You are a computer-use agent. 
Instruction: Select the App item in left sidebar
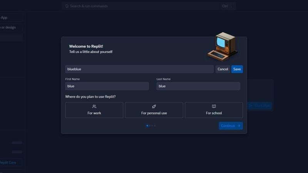point(5,18)
